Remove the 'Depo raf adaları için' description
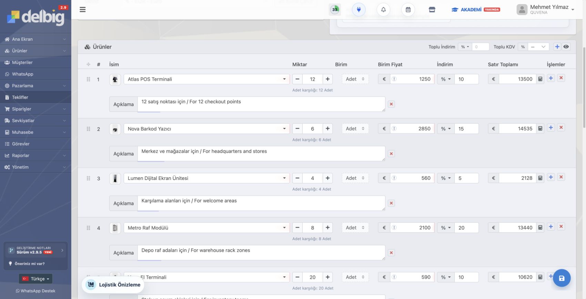The width and height of the screenshot is (586, 299). tap(391, 253)
